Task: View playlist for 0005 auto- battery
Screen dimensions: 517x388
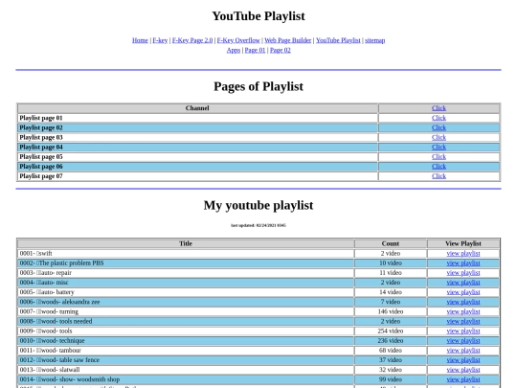Action: [463, 292]
